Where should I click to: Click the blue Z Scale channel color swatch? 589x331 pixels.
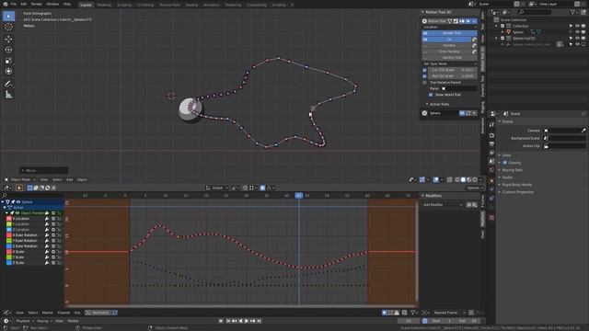9,263
